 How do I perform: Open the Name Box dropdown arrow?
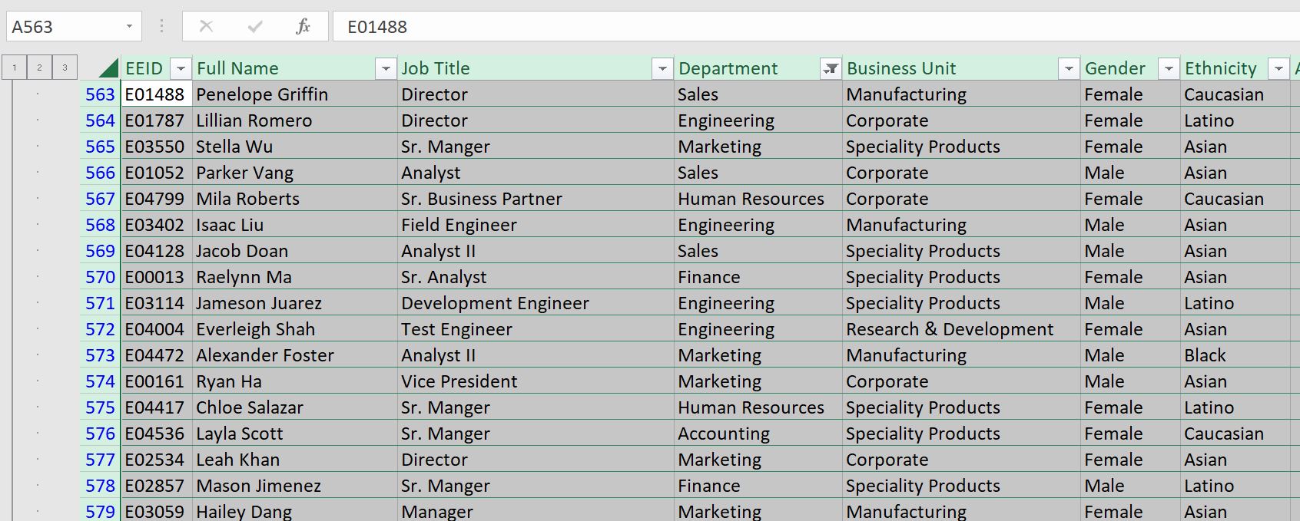pyautogui.click(x=129, y=25)
